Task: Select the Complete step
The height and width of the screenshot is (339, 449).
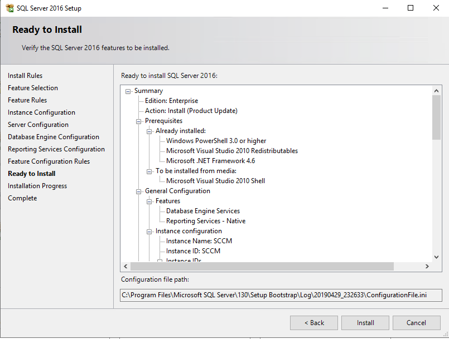Action: pyautogui.click(x=23, y=198)
